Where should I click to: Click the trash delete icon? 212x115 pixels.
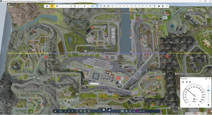(85, 6)
